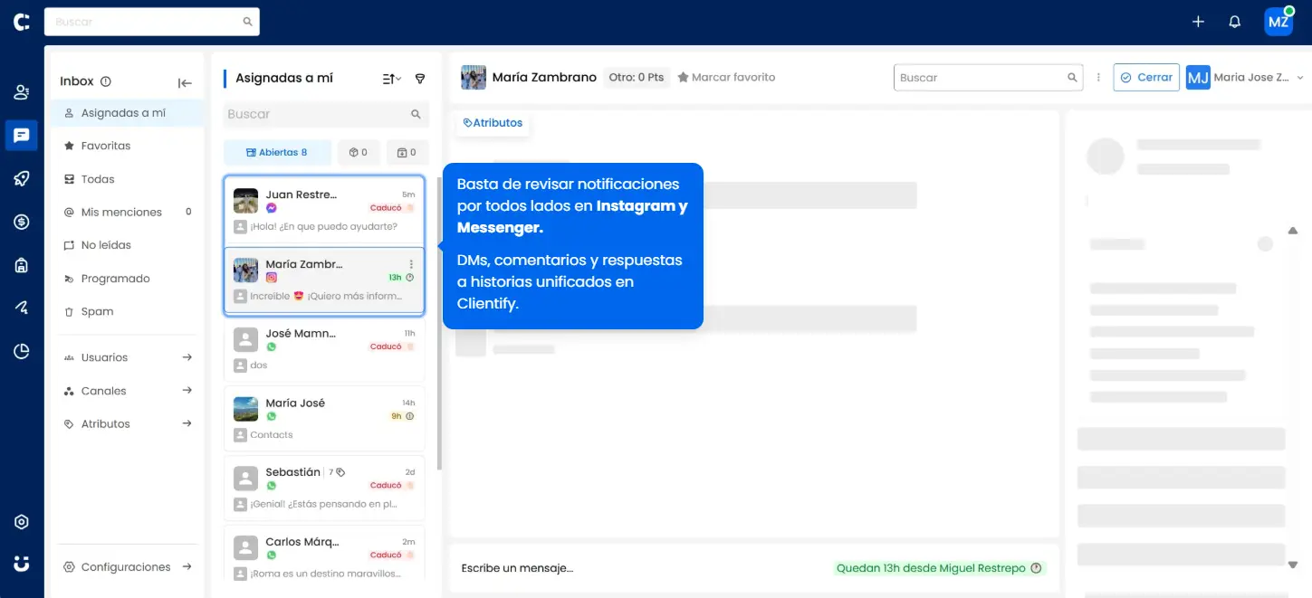1312x598 pixels.
Task: Open the MZ user avatar menu
Action: [x=1278, y=22]
